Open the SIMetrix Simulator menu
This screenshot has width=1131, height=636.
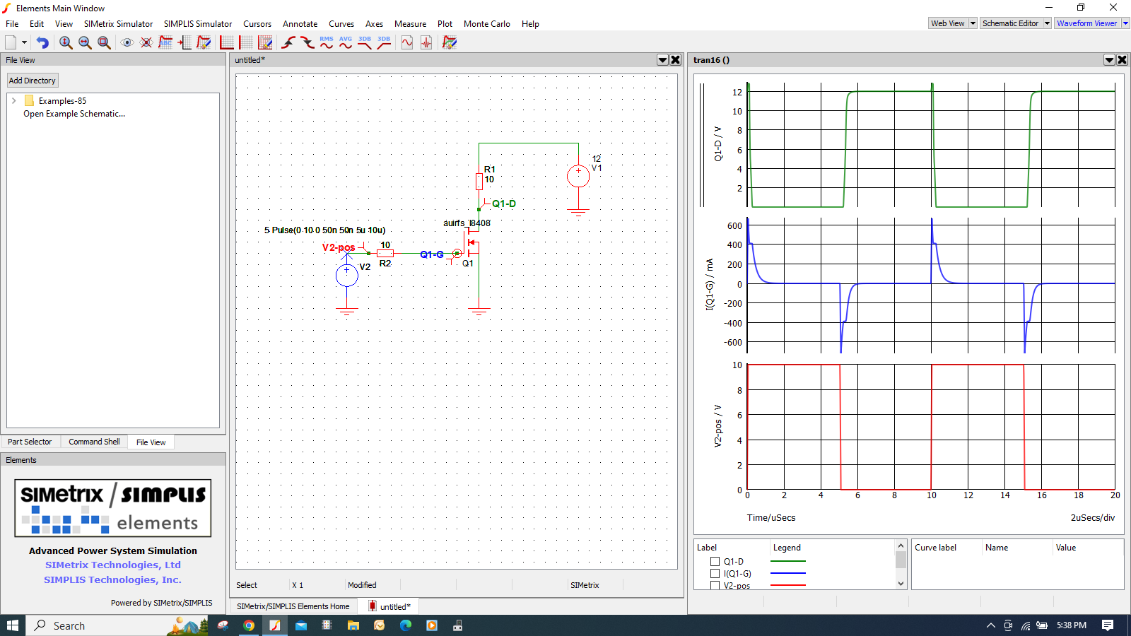click(118, 24)
